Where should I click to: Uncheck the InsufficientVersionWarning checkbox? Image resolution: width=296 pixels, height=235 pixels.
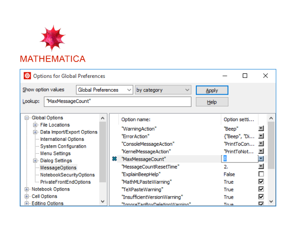point(261,197)
